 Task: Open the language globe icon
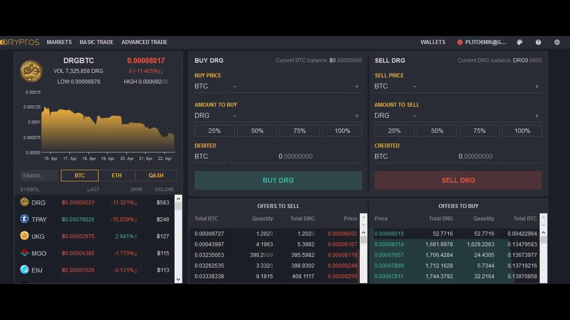pos(557,42)
